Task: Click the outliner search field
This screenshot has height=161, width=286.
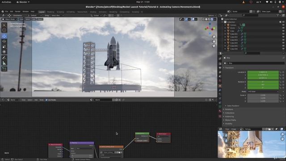Action: 250,16
